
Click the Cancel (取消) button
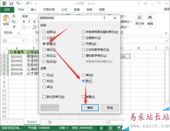click(110, 108)
